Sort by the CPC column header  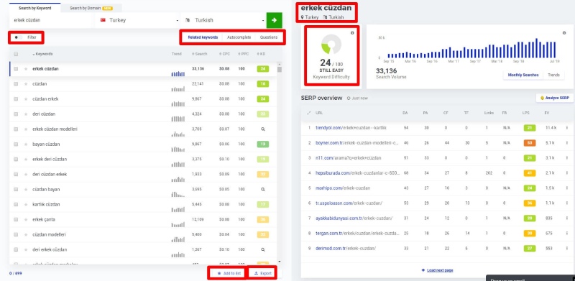[225, 54]
